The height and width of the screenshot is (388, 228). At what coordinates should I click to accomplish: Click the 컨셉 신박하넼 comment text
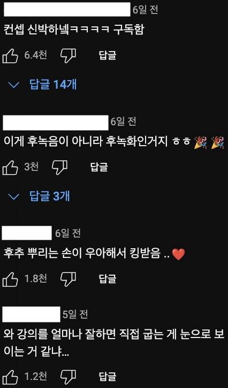[74, 30]
